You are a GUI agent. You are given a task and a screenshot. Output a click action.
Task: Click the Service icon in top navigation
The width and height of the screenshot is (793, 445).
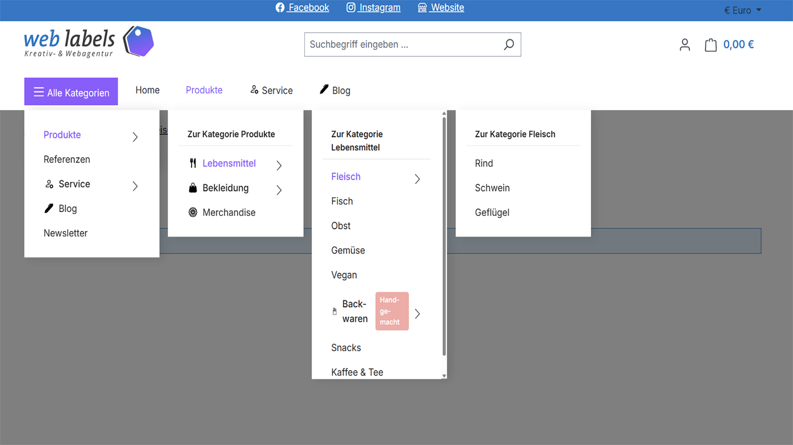click(x=254, y=89)
